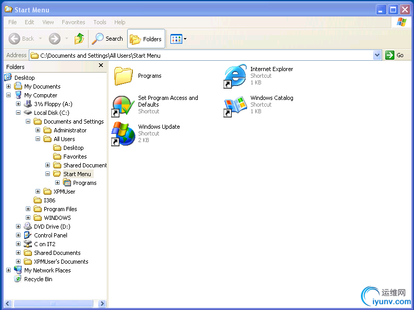Select Set Program Access and Defaults icon
Screen dimensions: 414x310
[x=123, y=106]
